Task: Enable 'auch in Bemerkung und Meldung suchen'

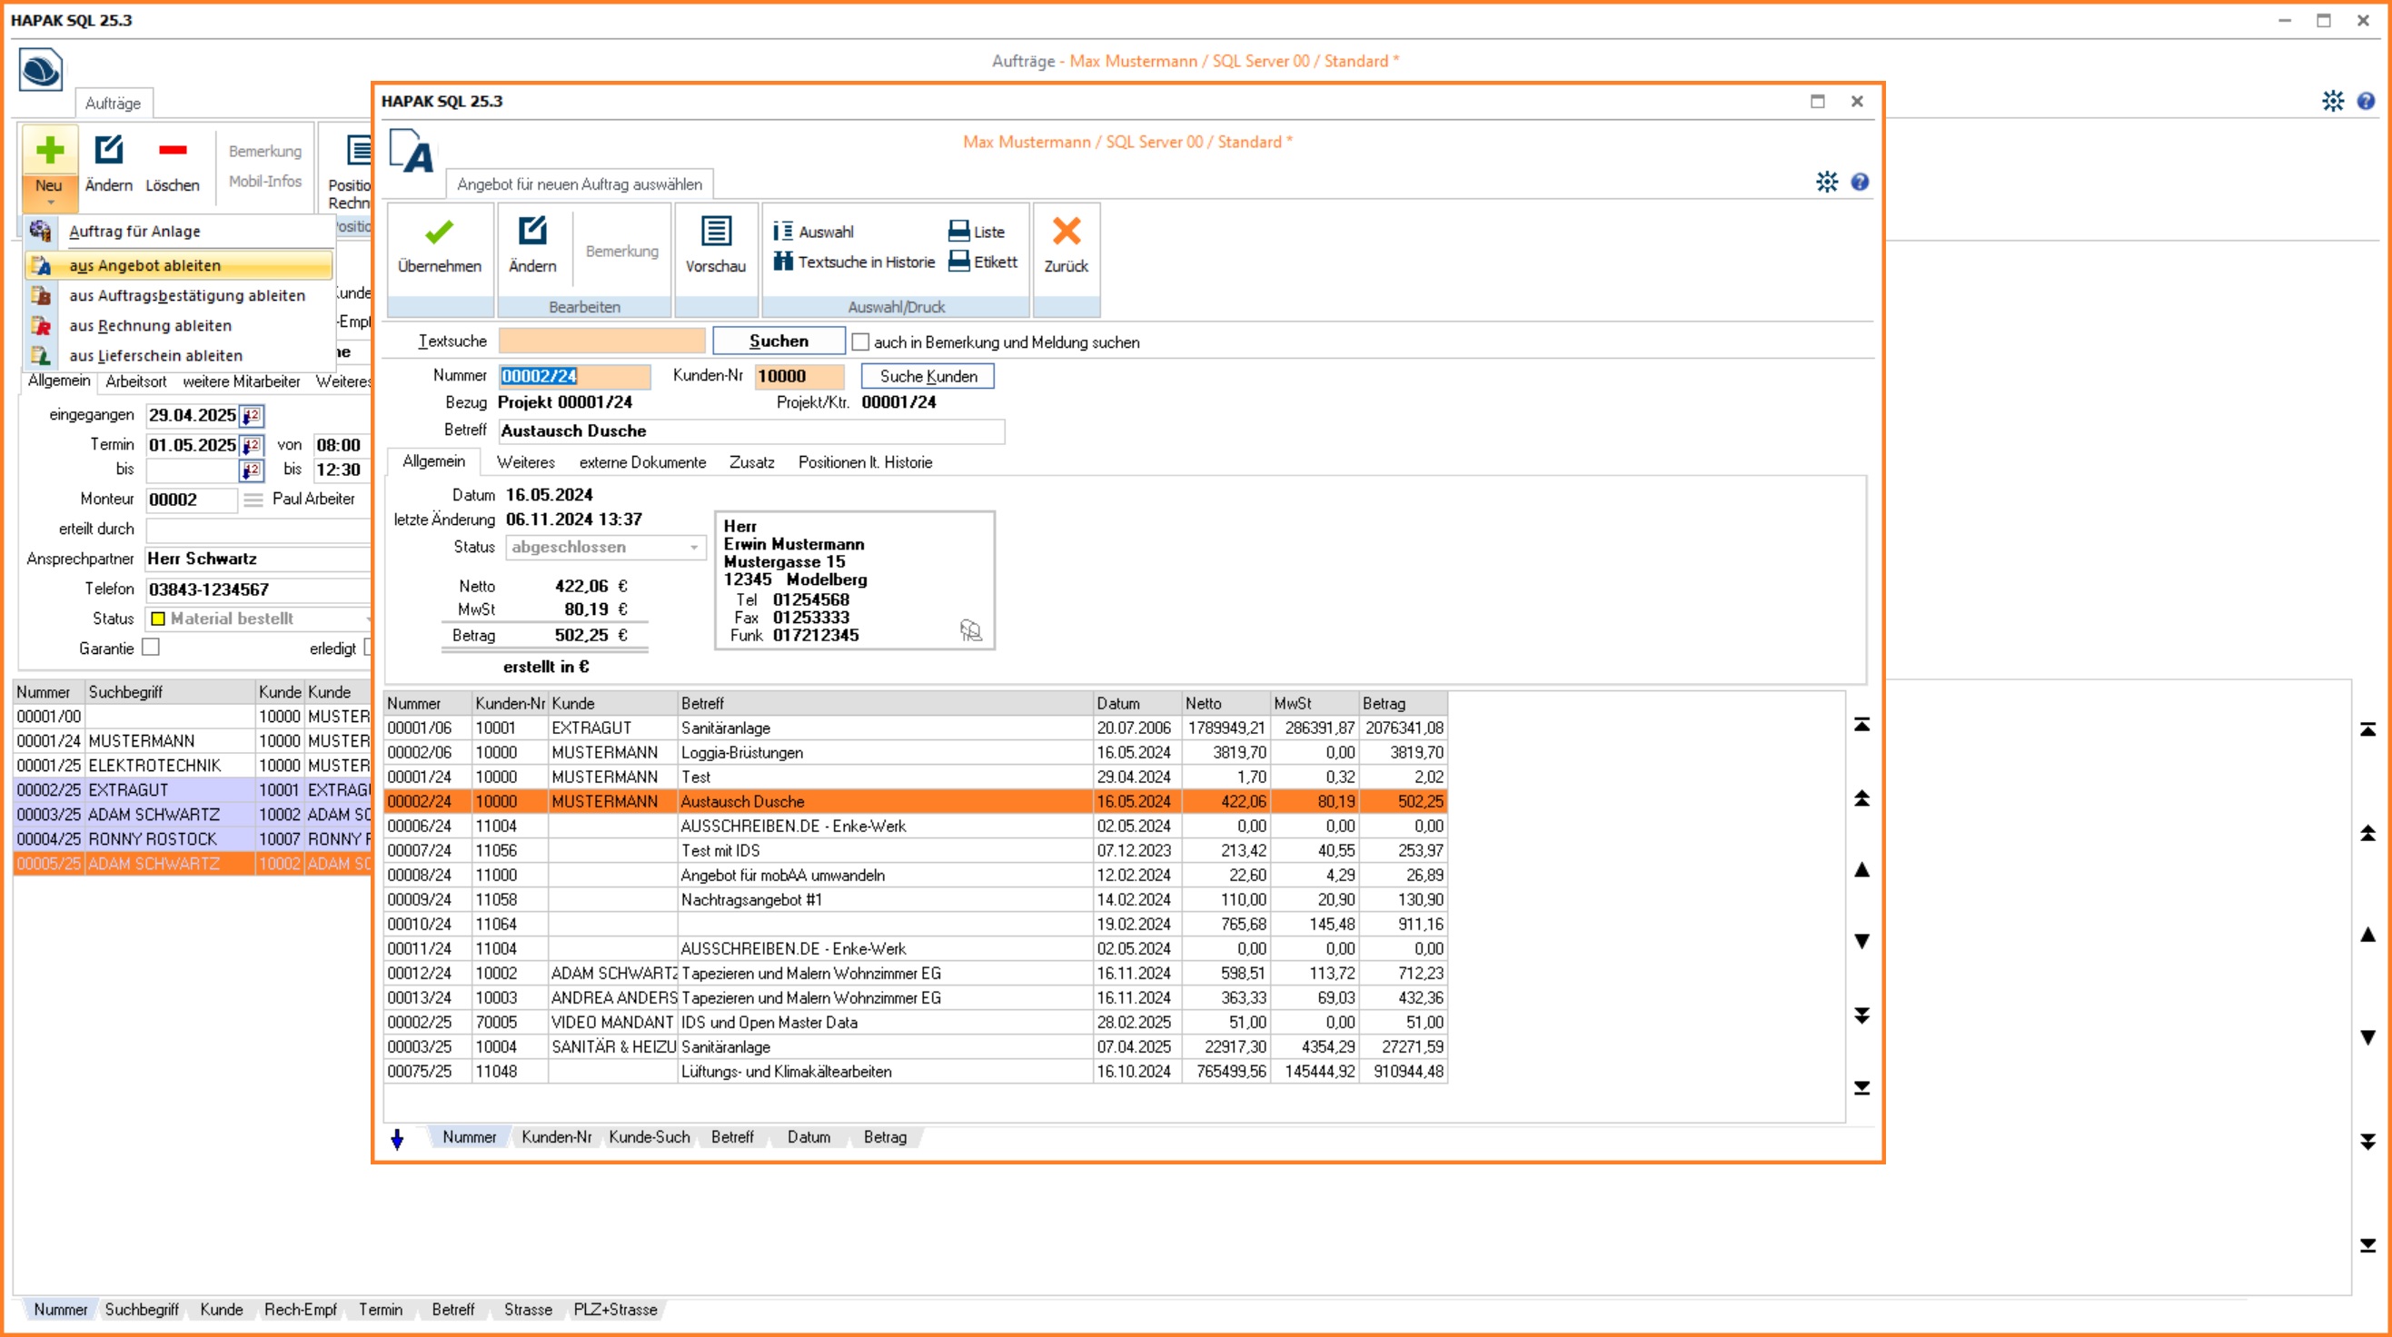Action: pos(861,342)
